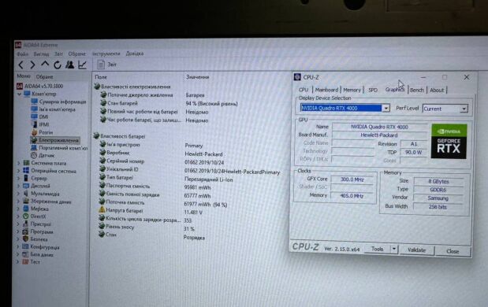Open the Вигляд menu
488x307 pixels.
41,54
